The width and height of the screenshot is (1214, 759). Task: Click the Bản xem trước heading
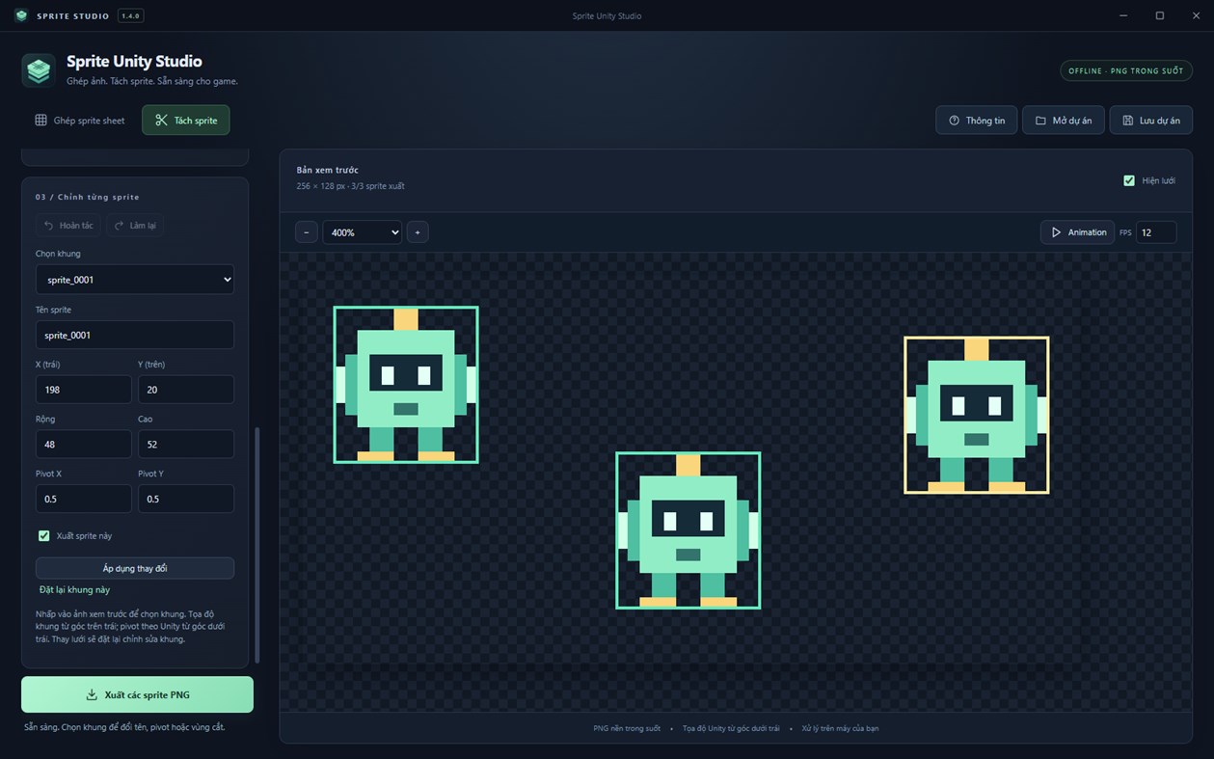coord(328,170)
